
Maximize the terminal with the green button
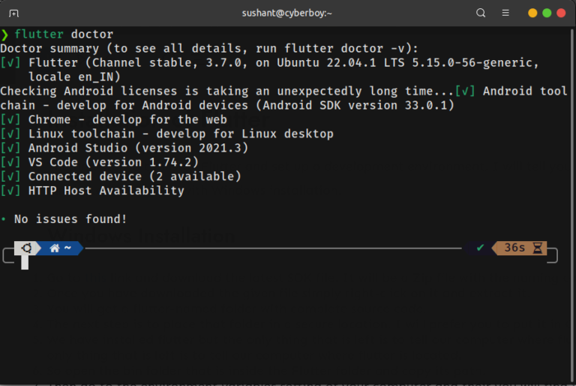(547, 14)
